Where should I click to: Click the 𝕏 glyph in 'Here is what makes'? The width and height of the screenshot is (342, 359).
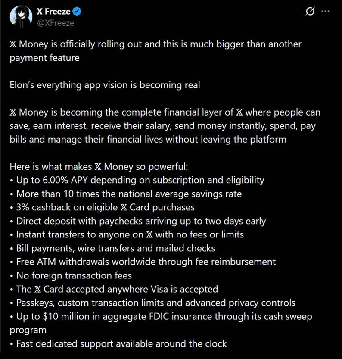click(98, 167)
